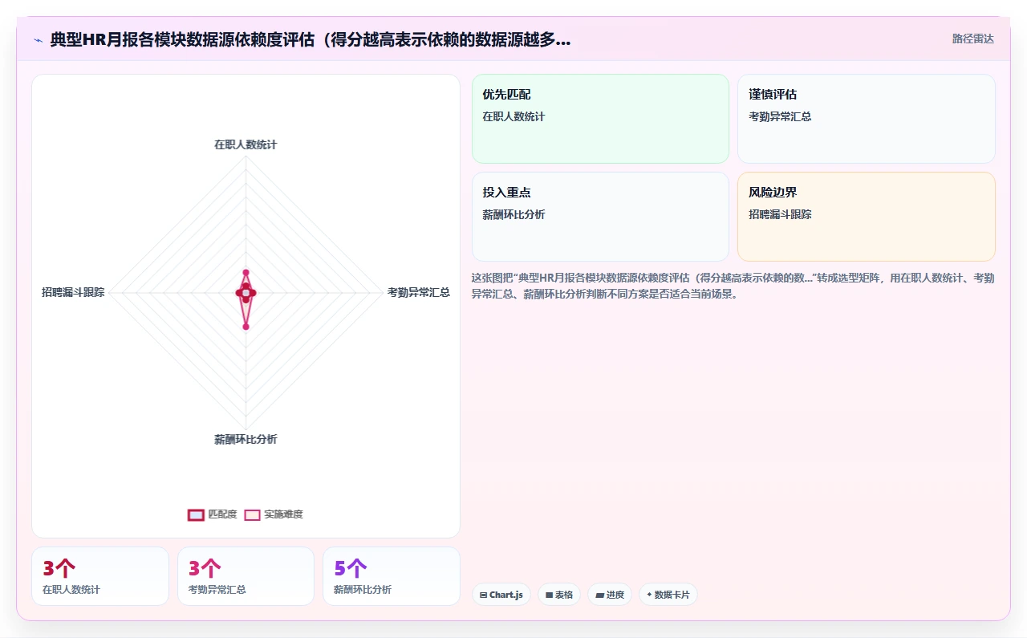
Task: Click the 进度 tag icon
Action: coord(599,595)
